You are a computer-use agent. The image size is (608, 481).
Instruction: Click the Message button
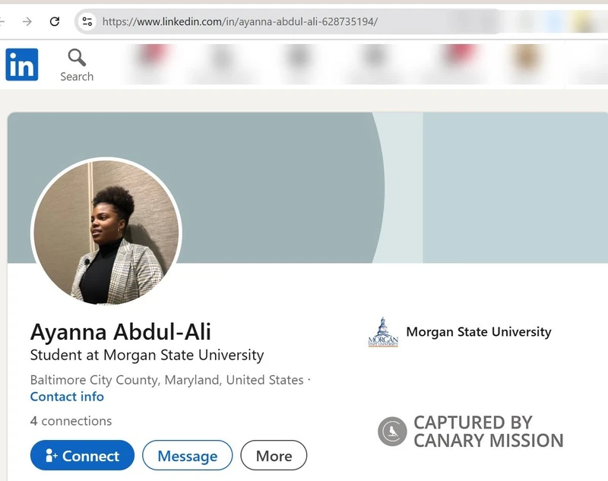(187, 455)
